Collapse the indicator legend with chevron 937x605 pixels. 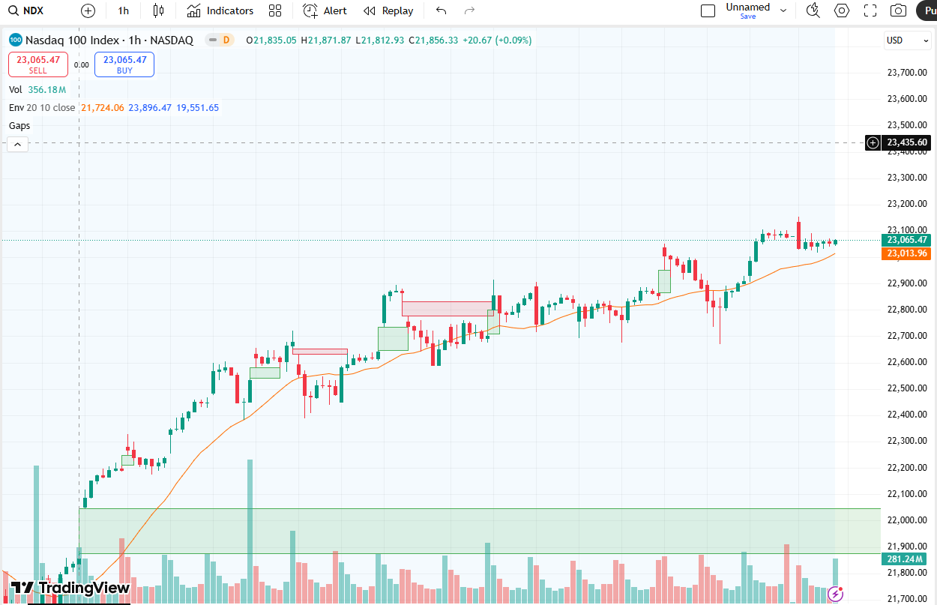click(x=18, y=145)
